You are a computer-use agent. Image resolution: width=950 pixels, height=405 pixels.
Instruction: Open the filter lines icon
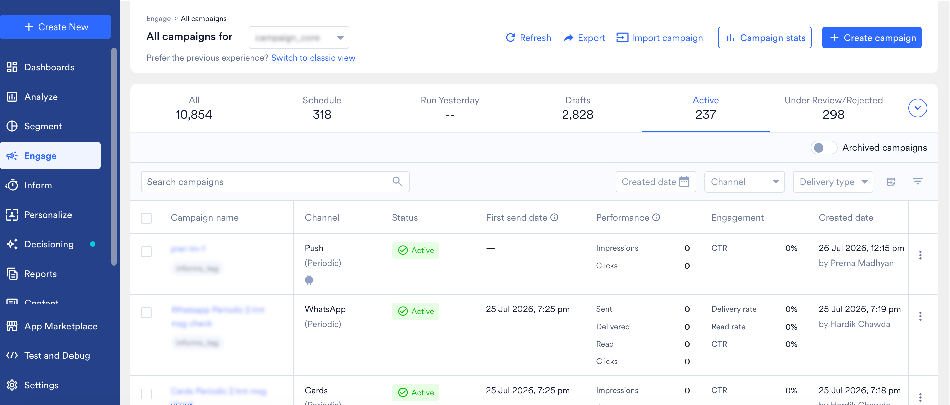[917, 181]
